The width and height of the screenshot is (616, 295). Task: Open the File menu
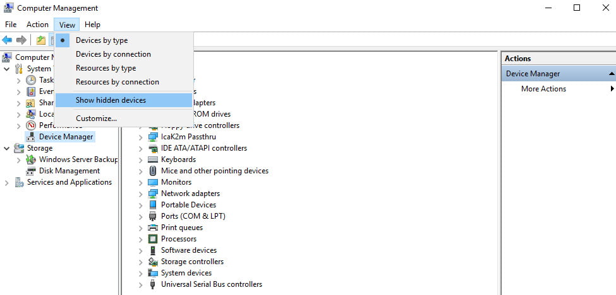(11, 25)
